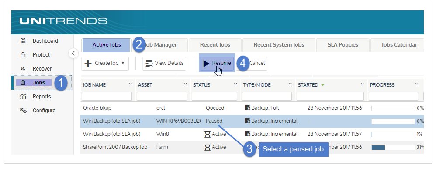Viewport: 446px width, 175px height.
Task: Click the WIN-KP69B003U2 asset cell
Action: pos(178,121)
